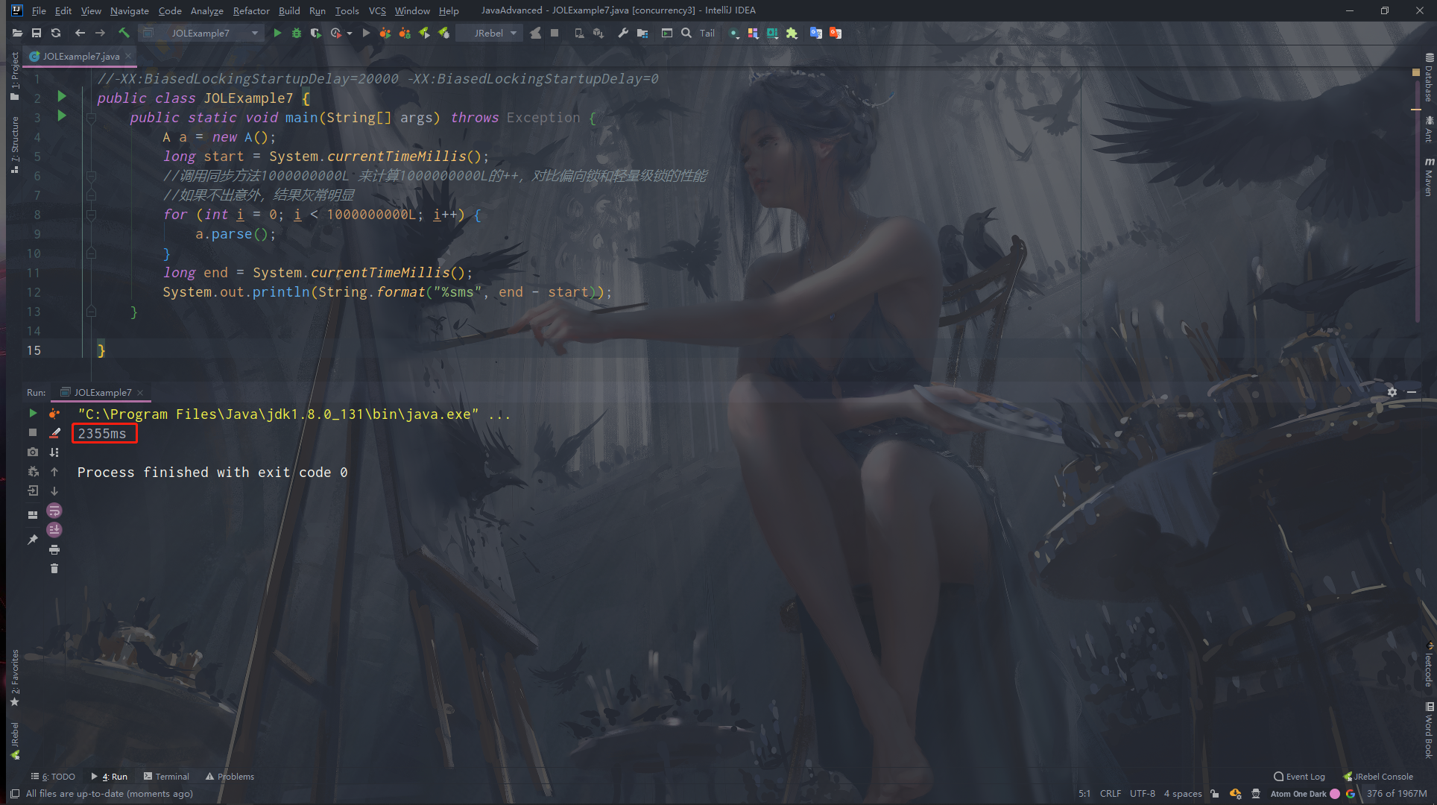Open the Event Log panel
Image resolution: width=1437 pixels, height=805 pixels.
point(1299,776)
